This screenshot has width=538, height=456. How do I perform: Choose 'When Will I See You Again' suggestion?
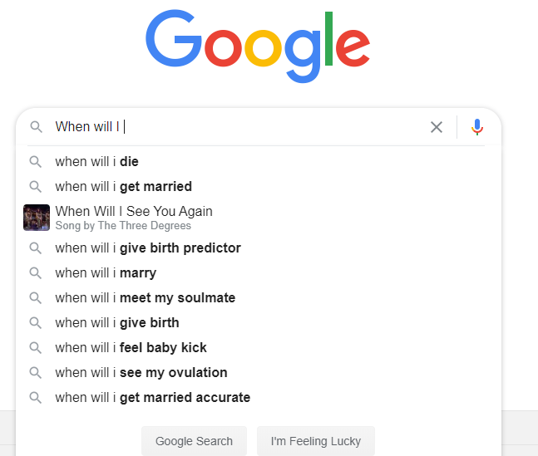click(134, 212)
